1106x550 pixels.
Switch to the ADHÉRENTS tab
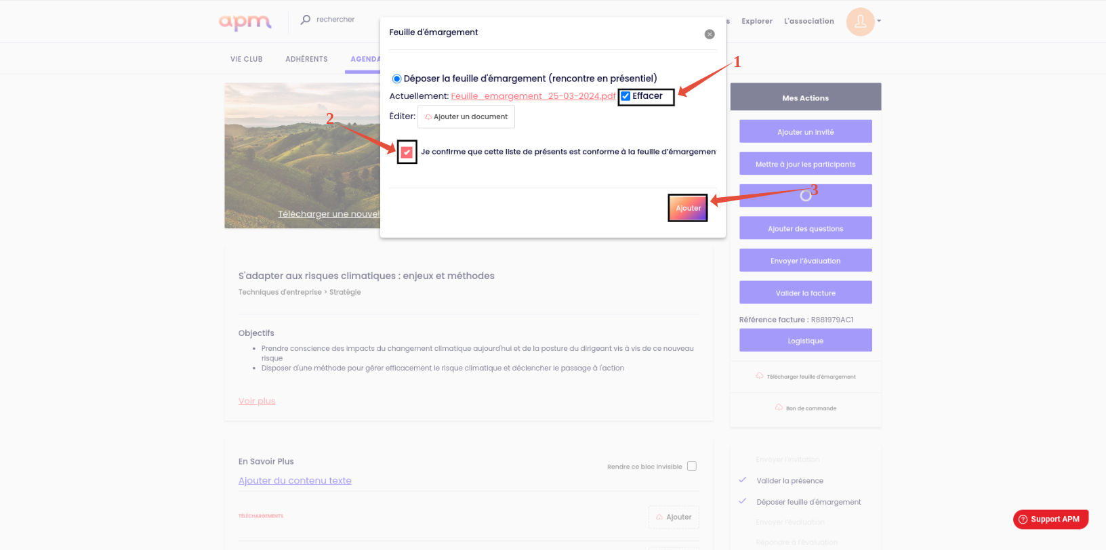coord(306,59)
